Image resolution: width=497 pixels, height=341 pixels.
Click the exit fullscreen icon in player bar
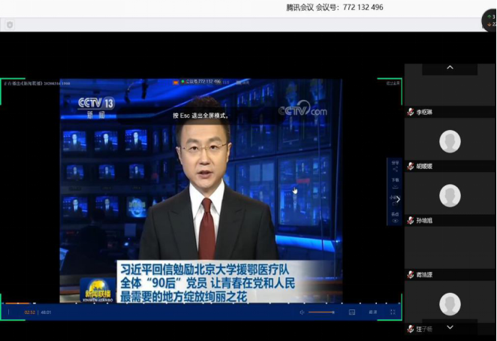[393, 312]
